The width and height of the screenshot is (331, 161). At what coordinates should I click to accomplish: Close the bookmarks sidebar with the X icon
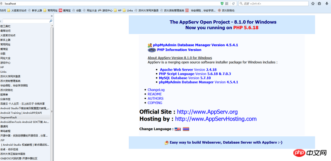(52, 16)
